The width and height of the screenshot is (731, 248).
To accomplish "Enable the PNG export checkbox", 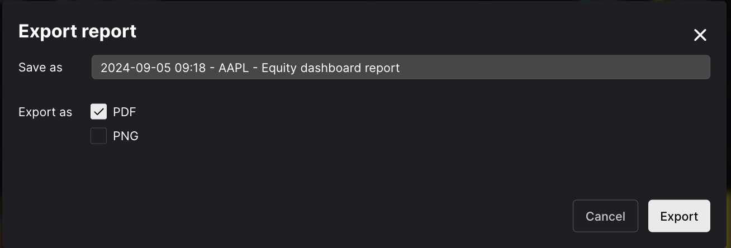I will 98,136.
